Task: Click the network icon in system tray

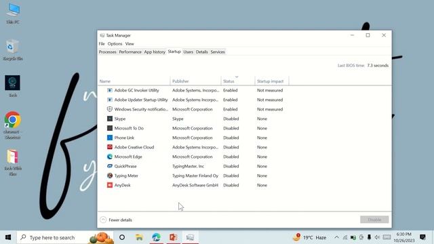Action: 345,237
